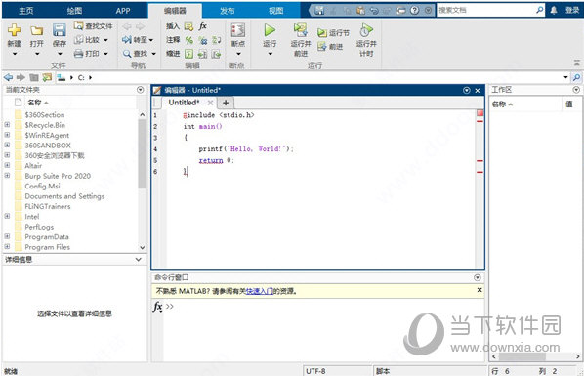Click the forward arrow in the address bar
The width and height of the screenshot is (584, 376).
pyautogui.click(x=21, y=77)
